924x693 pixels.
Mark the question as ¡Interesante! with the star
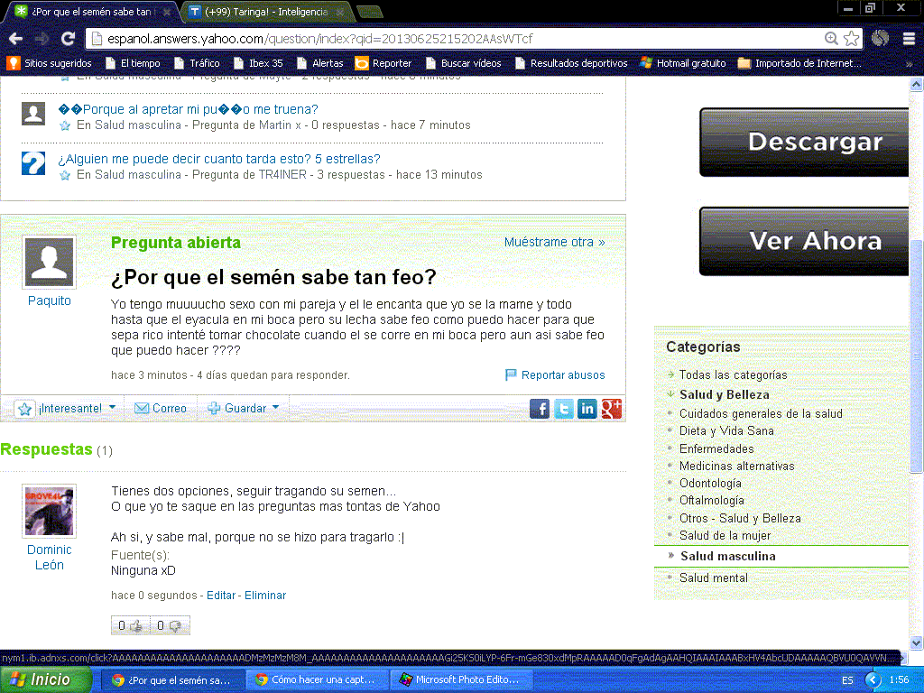(24, 409)
